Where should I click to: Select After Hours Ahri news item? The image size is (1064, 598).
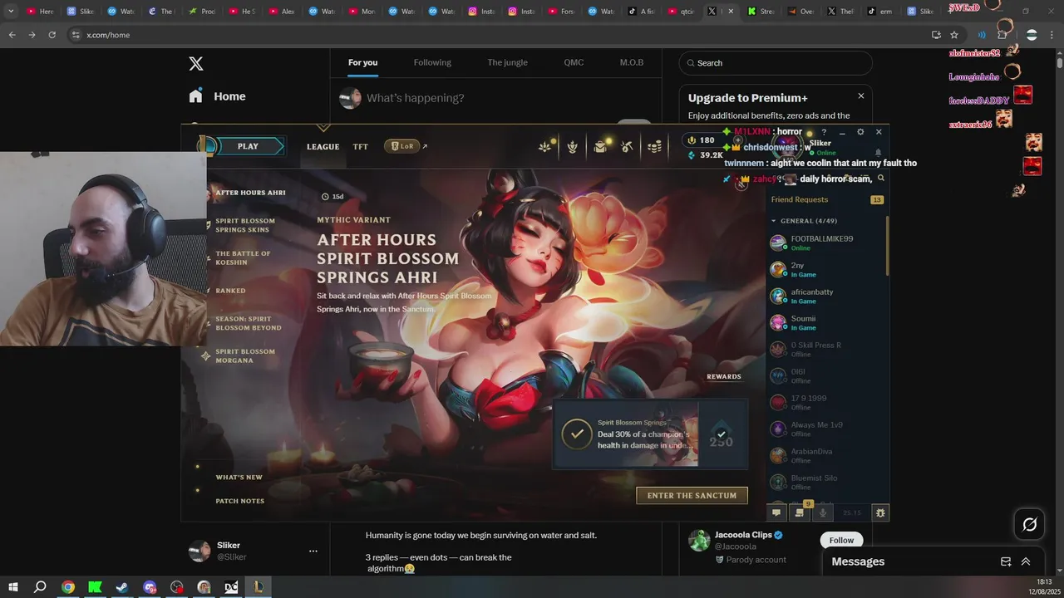point(250,193)
